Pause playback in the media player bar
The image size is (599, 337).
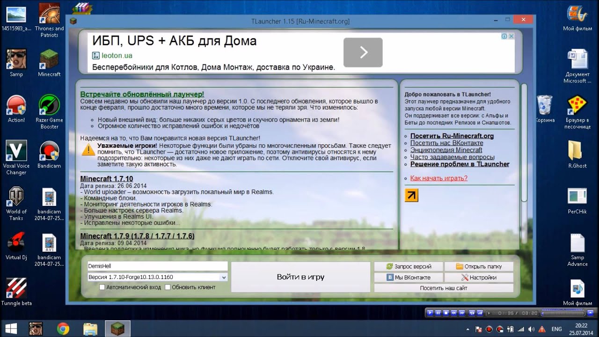[x=438, y=313]
